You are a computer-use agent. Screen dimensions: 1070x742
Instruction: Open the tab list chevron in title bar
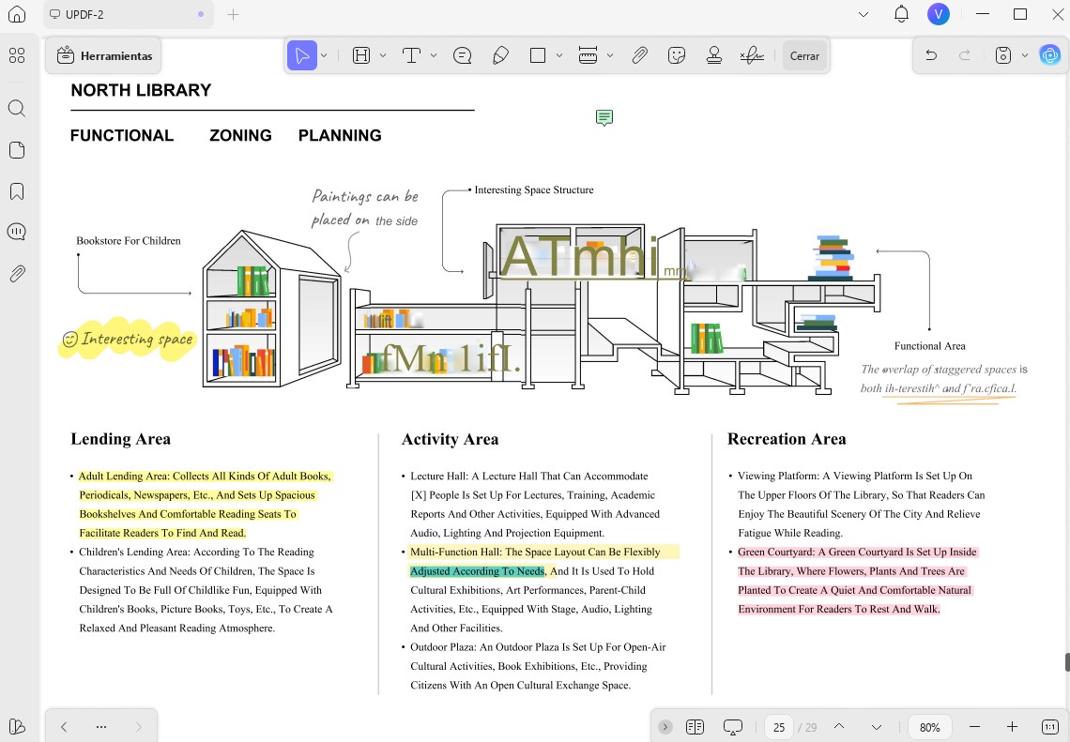(x=864, y=14)
